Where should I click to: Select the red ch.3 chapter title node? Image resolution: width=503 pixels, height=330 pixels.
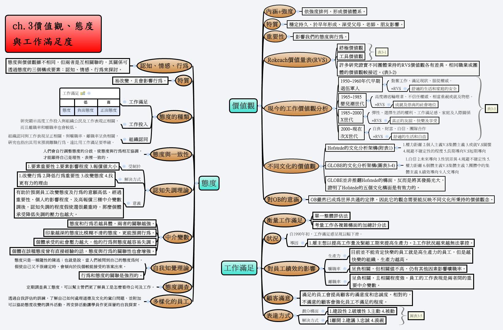(53, 33)
